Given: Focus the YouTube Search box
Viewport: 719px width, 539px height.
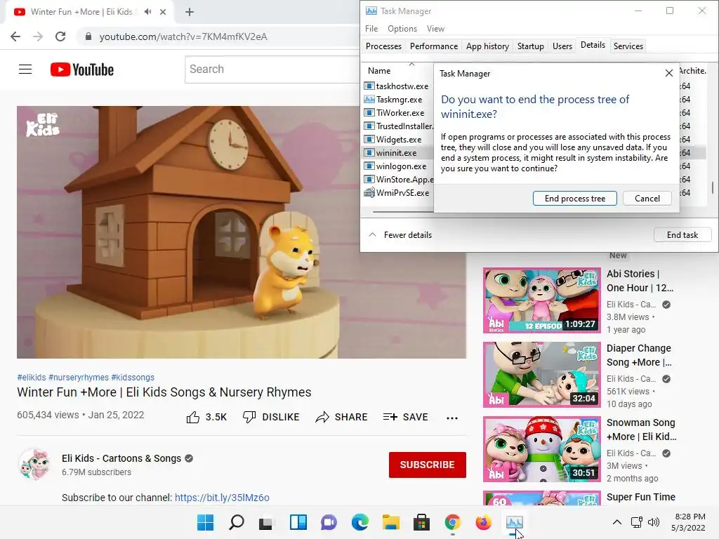Looking at the screenshot, I should click(x=273, y=69).
